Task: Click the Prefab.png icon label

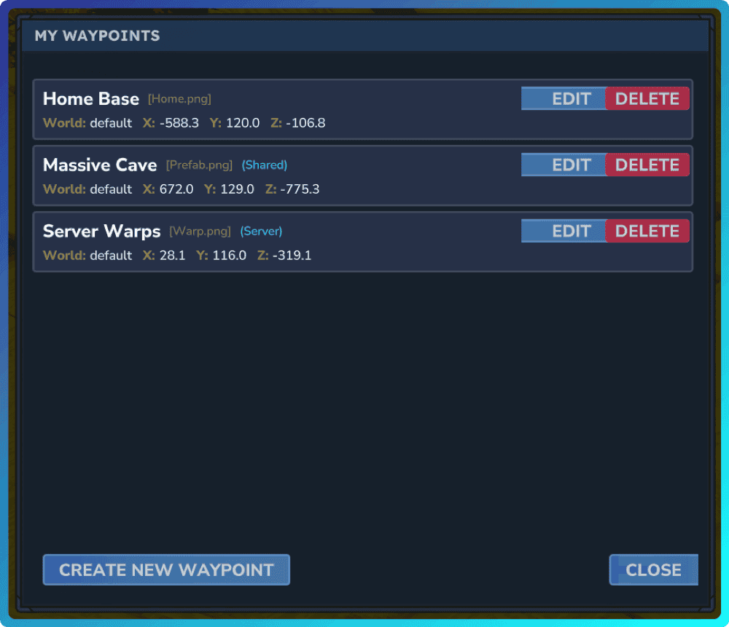Action: click(198, 165)
